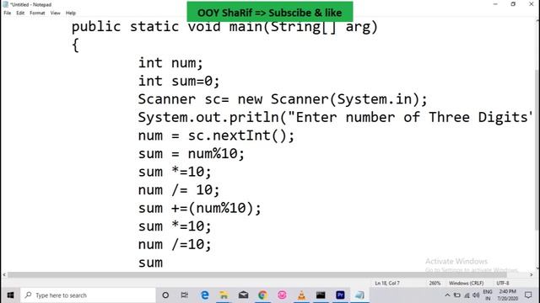Open the File menu
Viewport: 540px width, 303px height.
coord(8,13)
